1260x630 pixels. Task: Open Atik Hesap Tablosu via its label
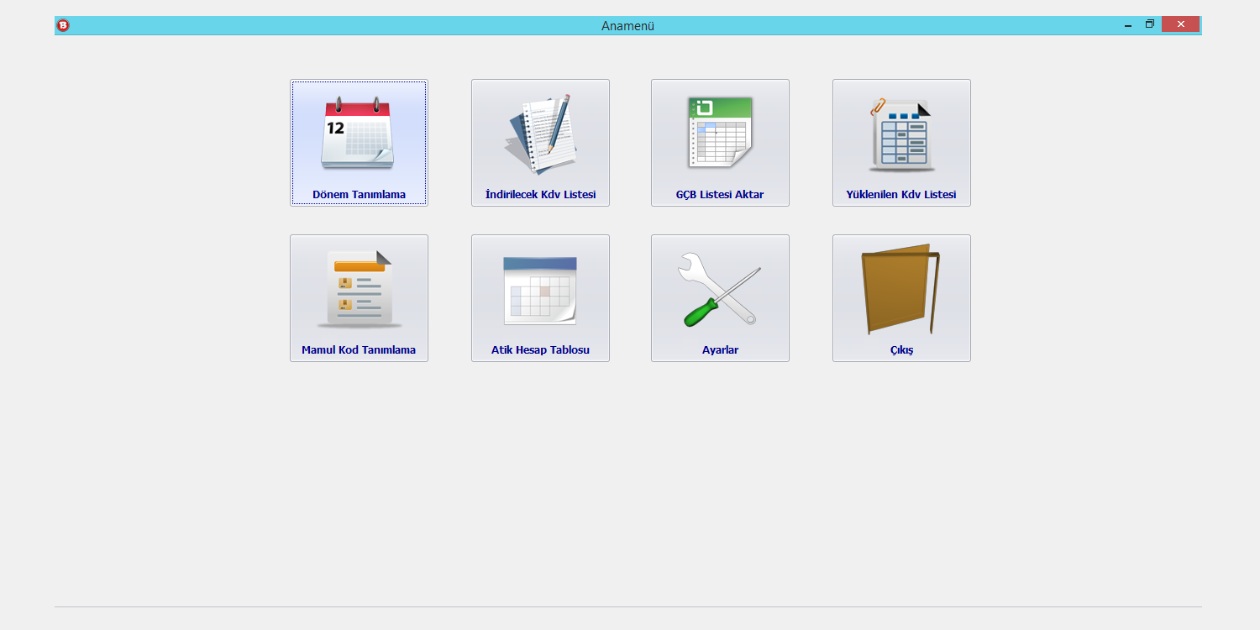coord(540,350)
